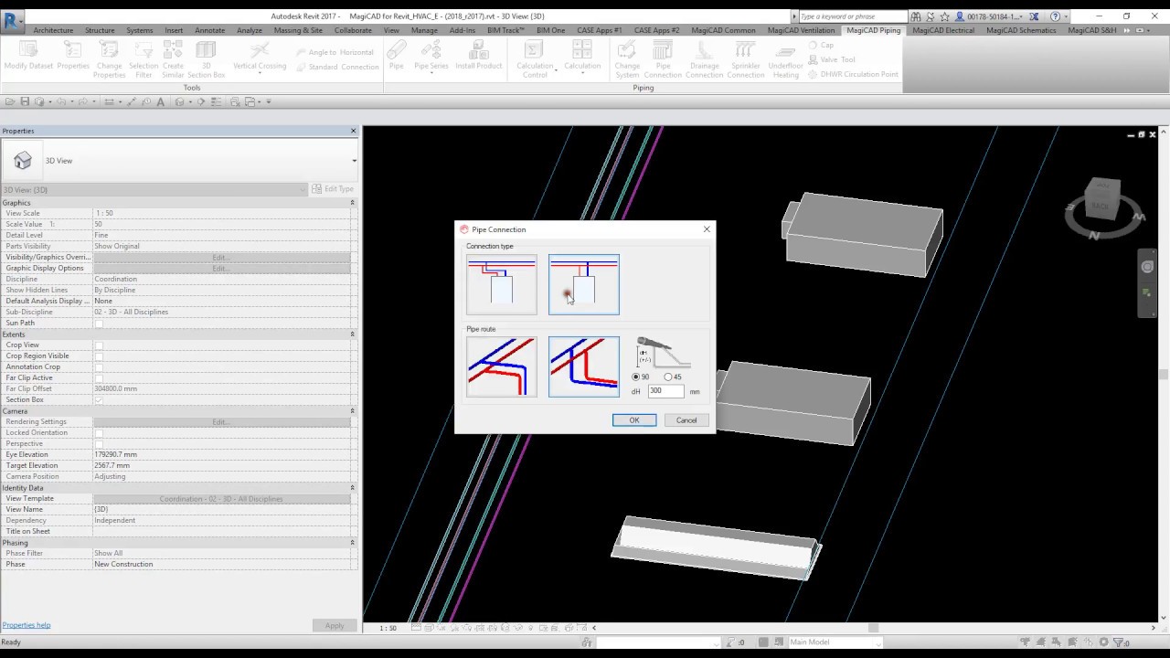The width and height of the screenshot is (1170, 658).
Task: Switch to the Collaborate ribbon tab
Action: tap(353, 30)
